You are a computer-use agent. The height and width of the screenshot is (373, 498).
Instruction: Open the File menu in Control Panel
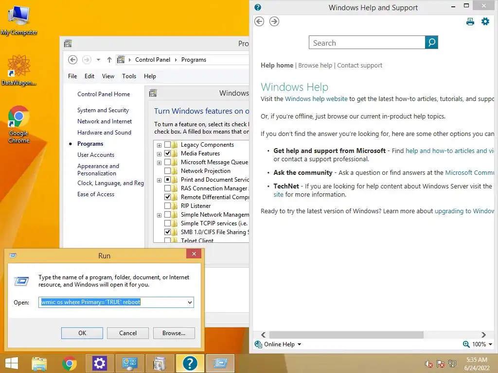(72, 76)
